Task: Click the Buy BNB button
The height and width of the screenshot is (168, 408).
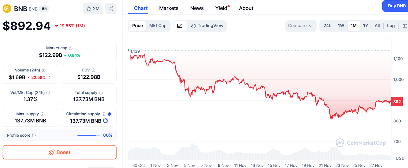Action: (x=397, y=6)
